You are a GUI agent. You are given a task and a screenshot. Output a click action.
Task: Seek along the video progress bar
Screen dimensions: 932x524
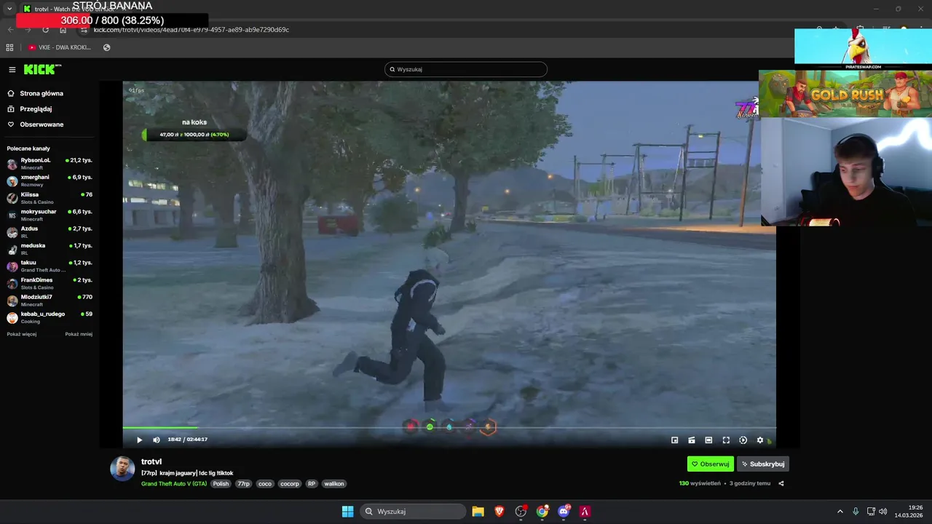(x=449, y=428)
